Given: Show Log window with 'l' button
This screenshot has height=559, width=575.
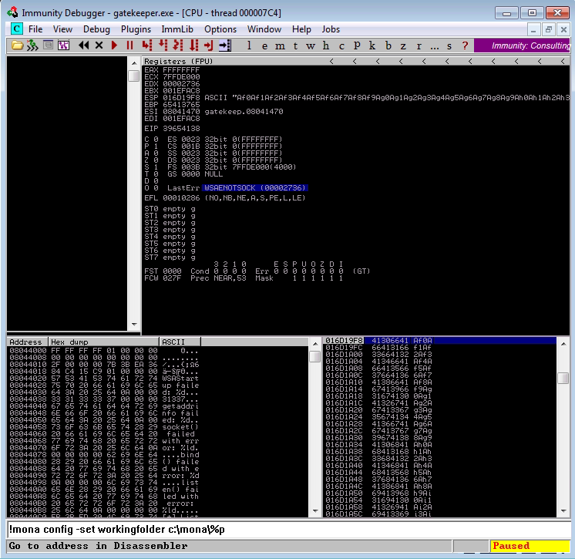Looking at the screenshot, I should (x=250, y=45).
